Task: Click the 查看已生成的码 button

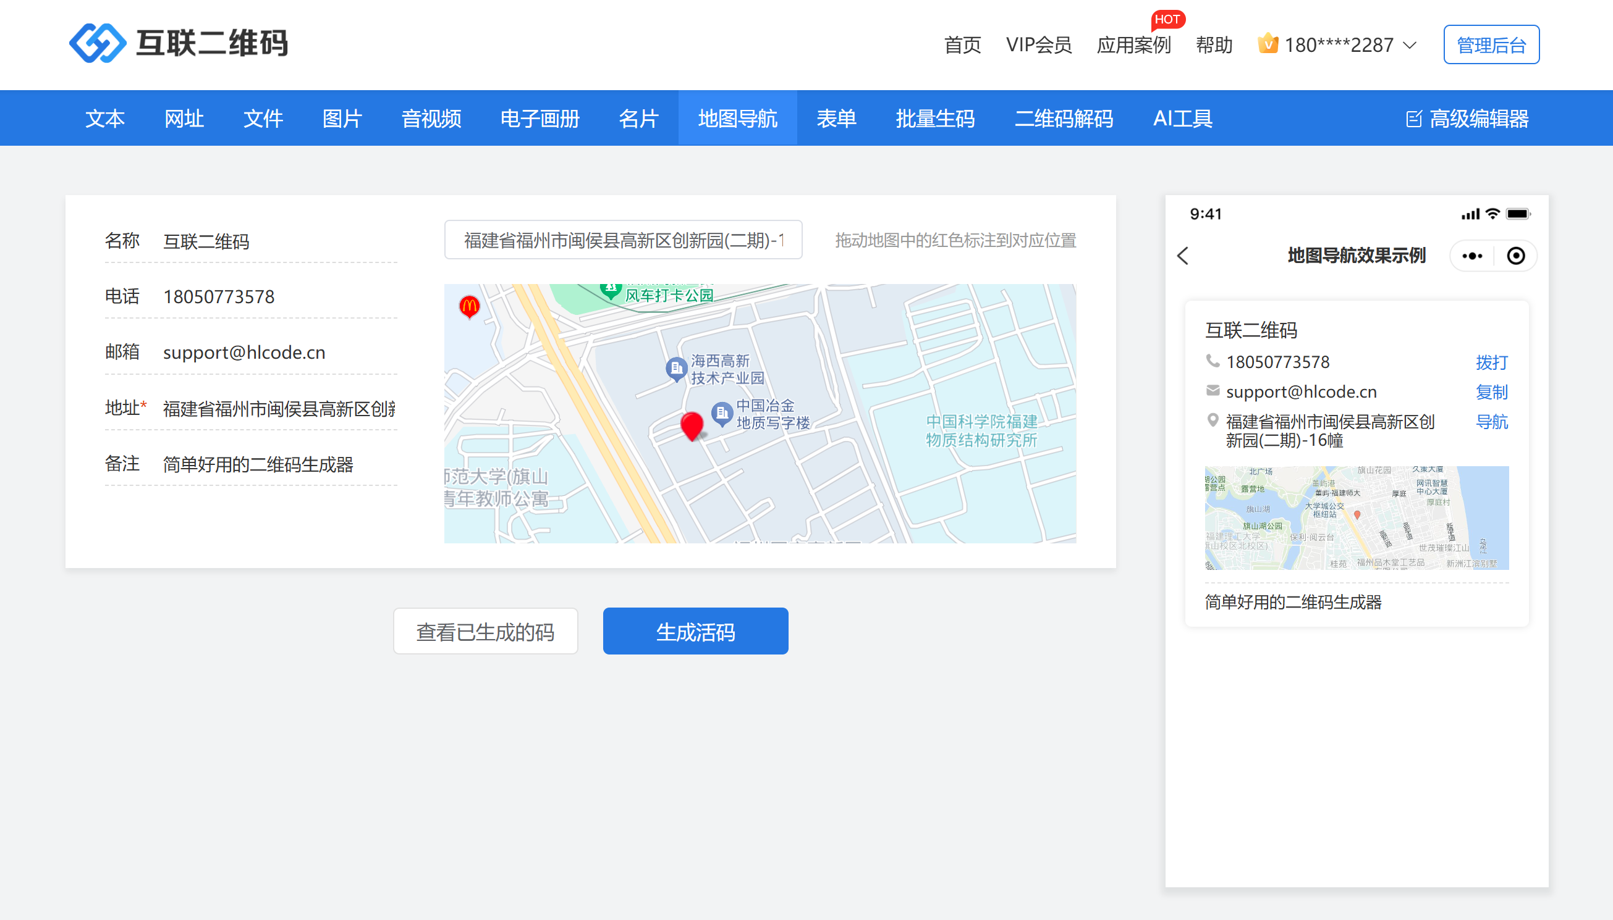Action: [485, 631]
